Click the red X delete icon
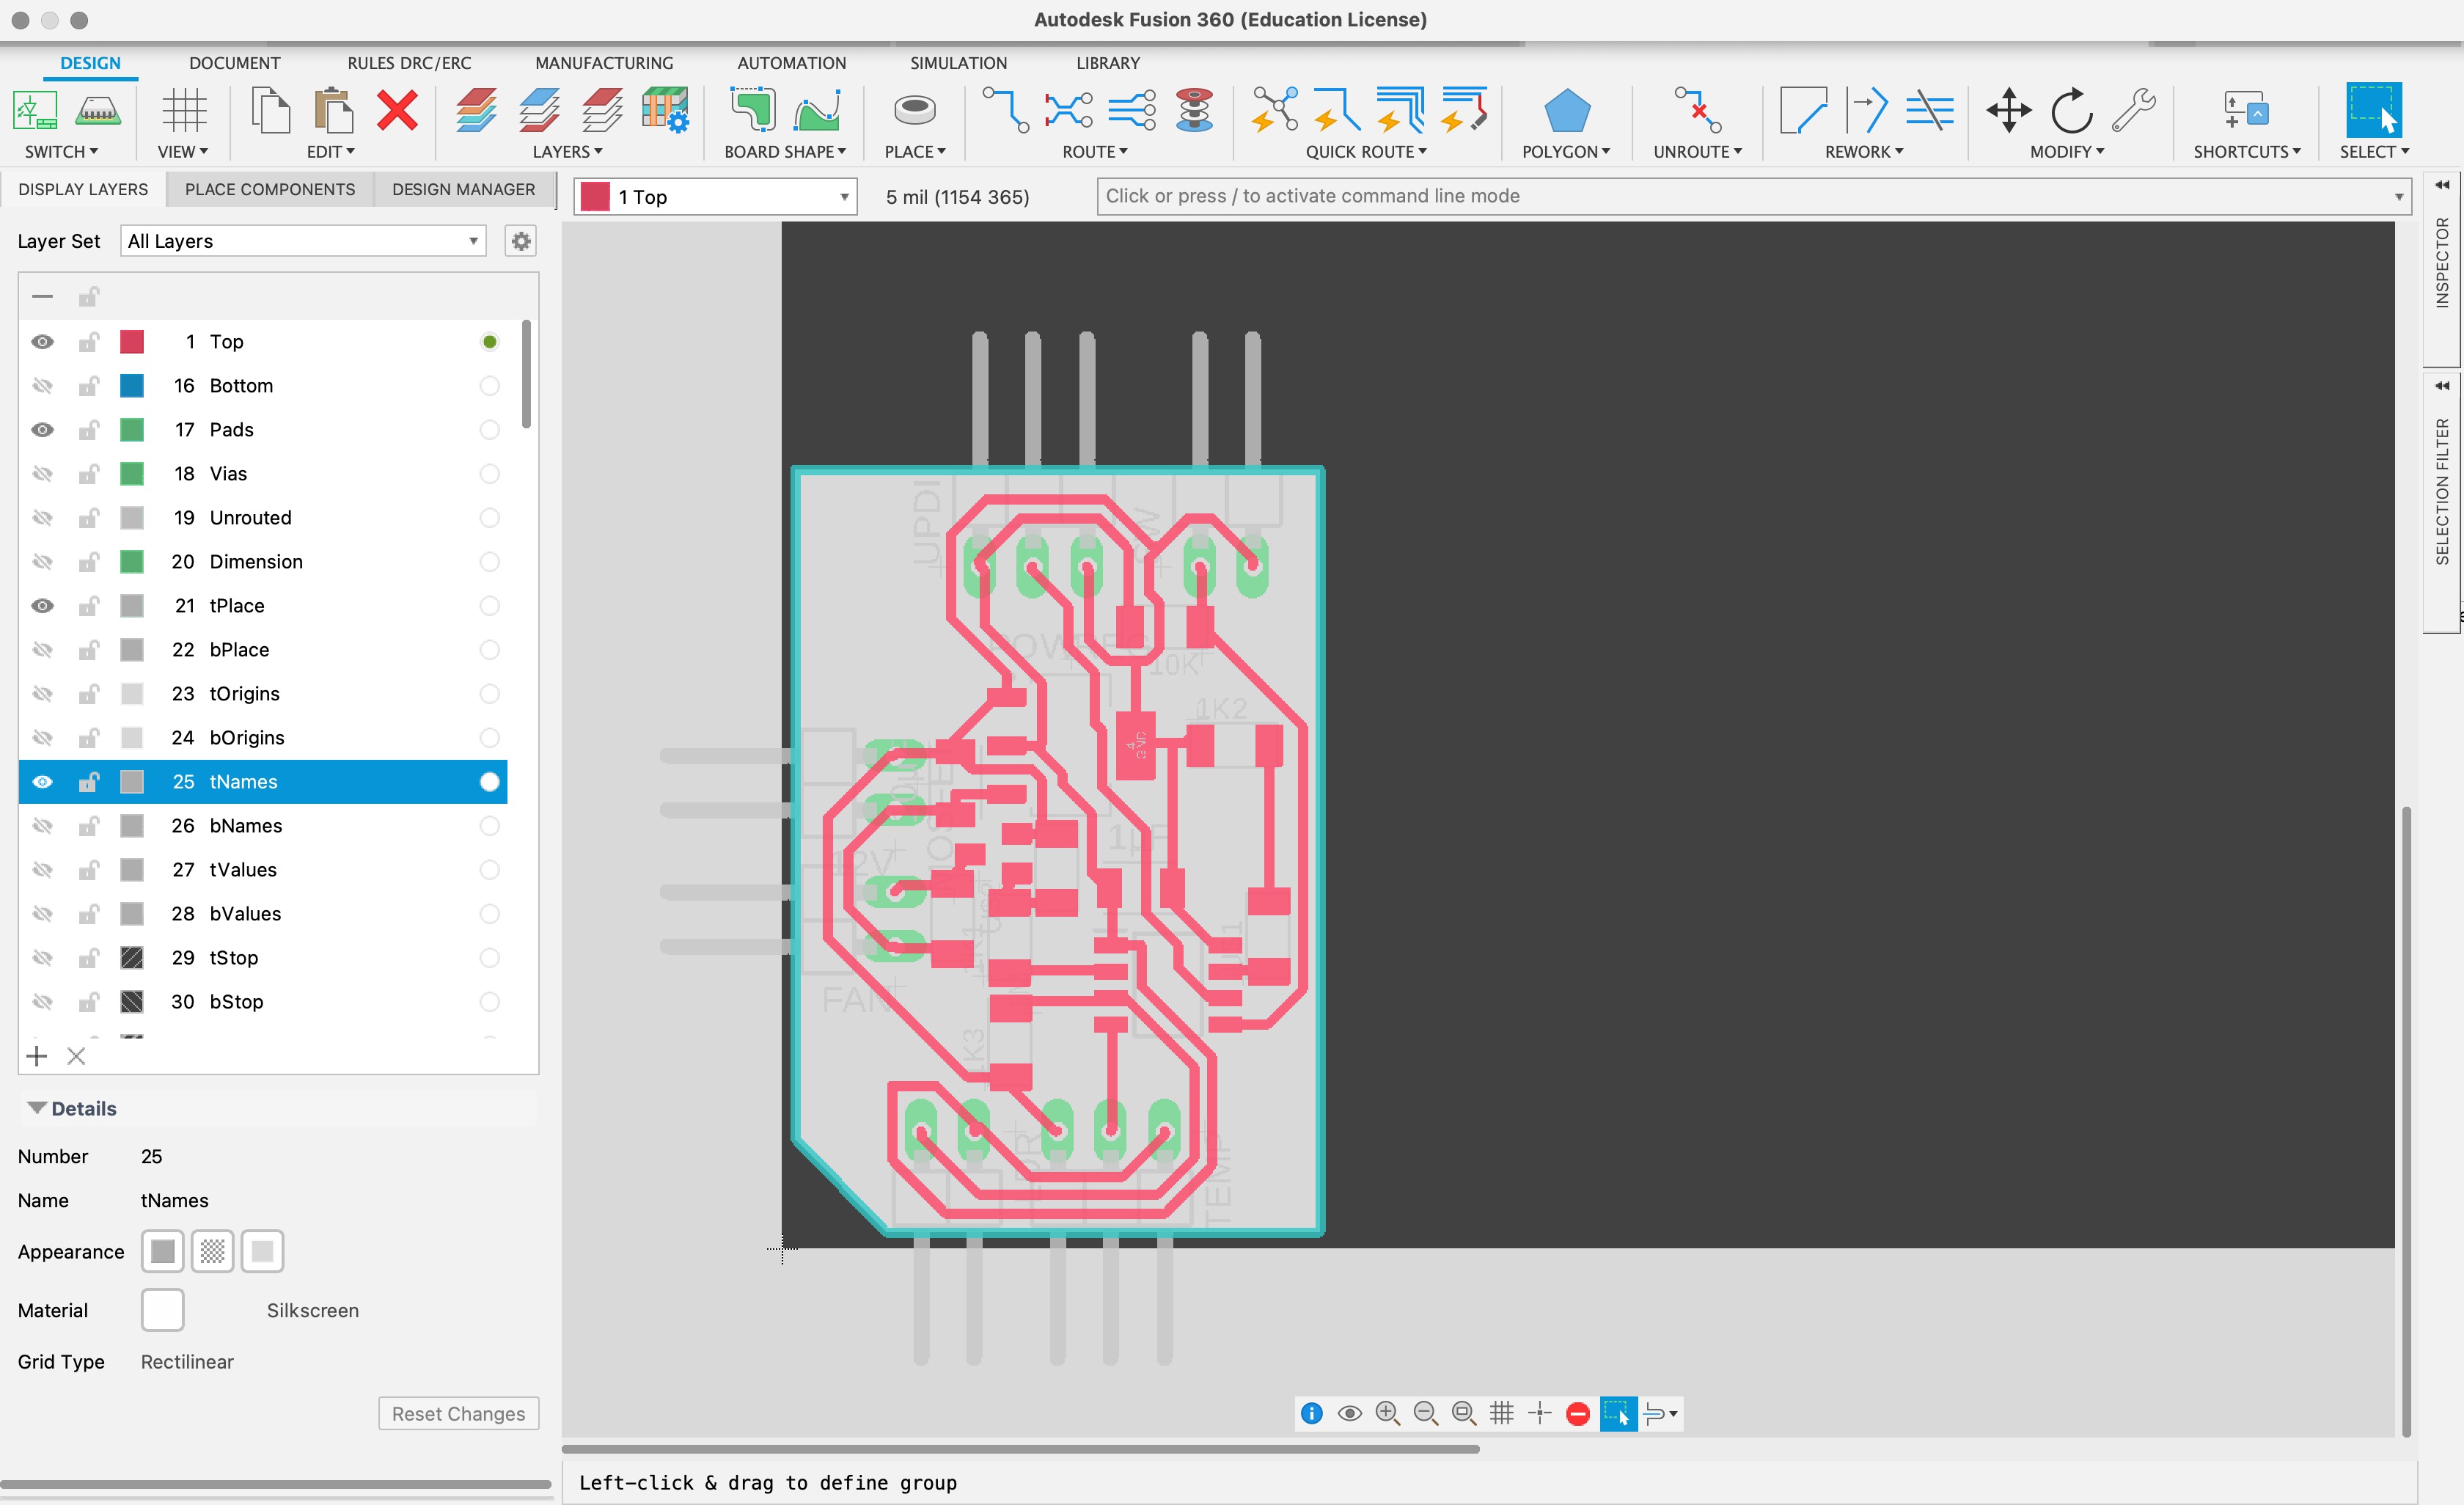 pos(397,110)
